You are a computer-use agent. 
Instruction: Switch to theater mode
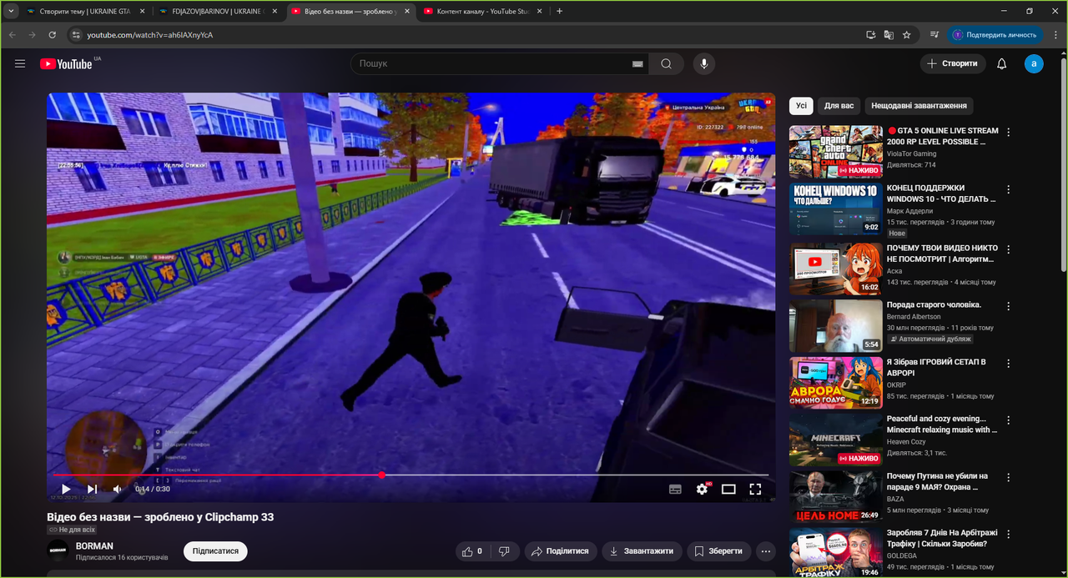(728, 489)
